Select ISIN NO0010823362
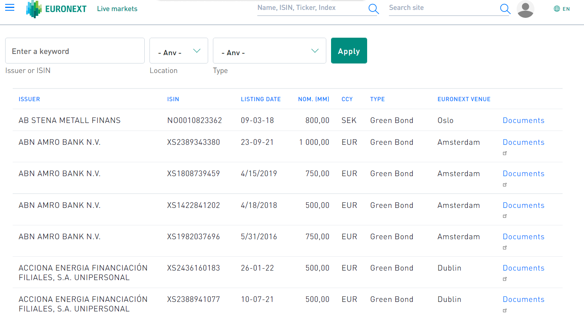Image resolution: width=584 pixels, height=317 pixels. 195,120
